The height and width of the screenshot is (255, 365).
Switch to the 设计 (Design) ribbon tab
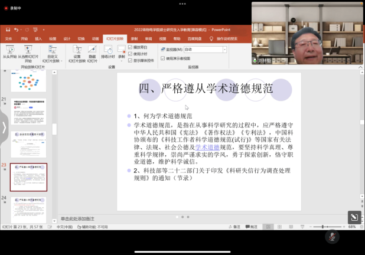click(x=67, y=38)
